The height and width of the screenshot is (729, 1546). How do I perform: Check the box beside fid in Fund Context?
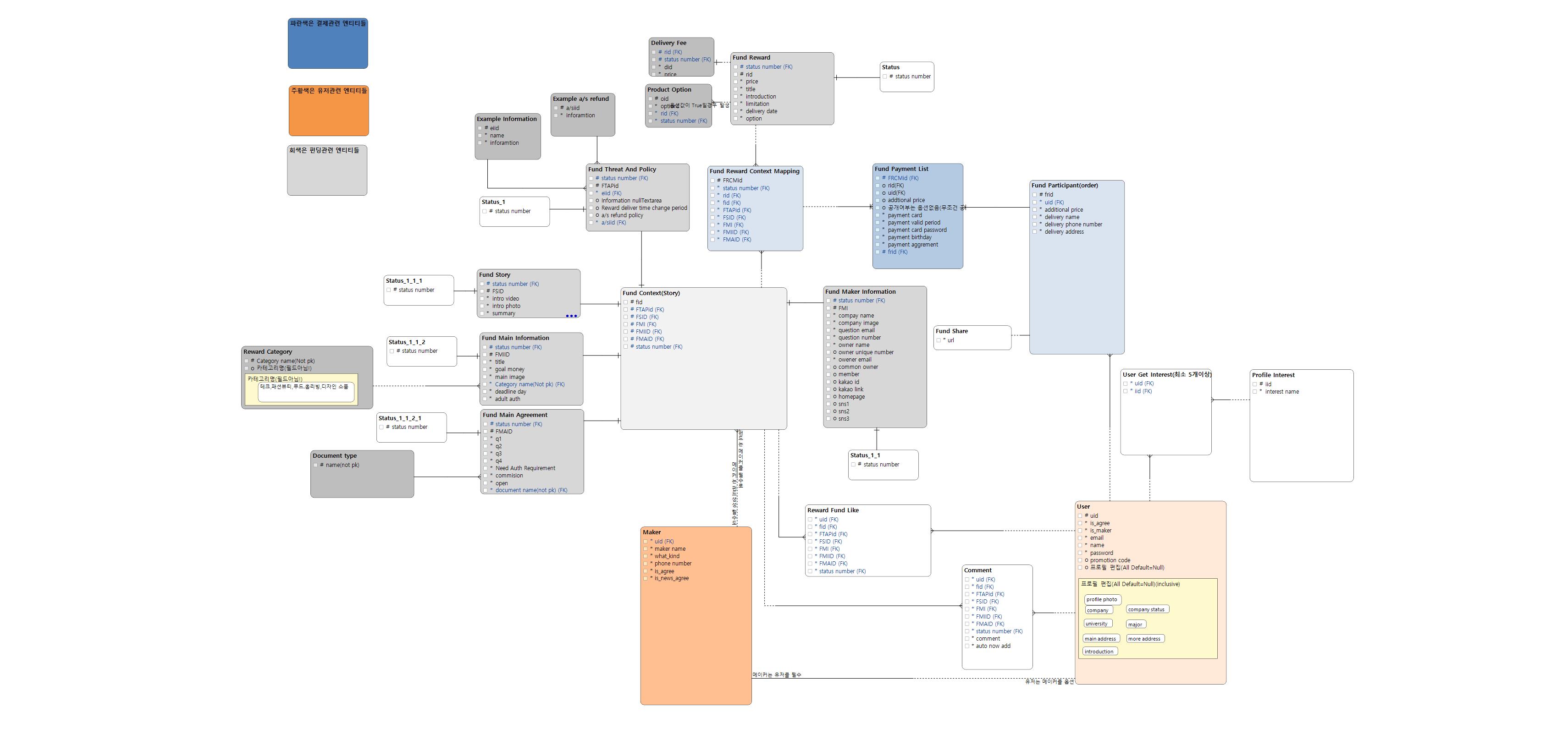click(x=625, y=302)
